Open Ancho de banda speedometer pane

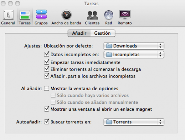click(x=66, y=17)
